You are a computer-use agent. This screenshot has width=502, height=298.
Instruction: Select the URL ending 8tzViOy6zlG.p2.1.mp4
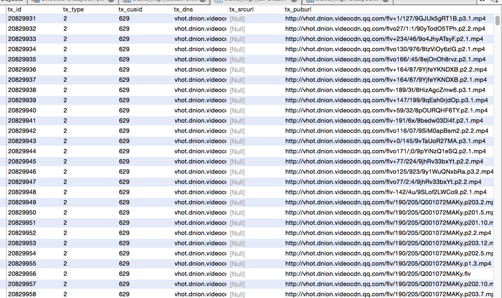coord(385,49)
